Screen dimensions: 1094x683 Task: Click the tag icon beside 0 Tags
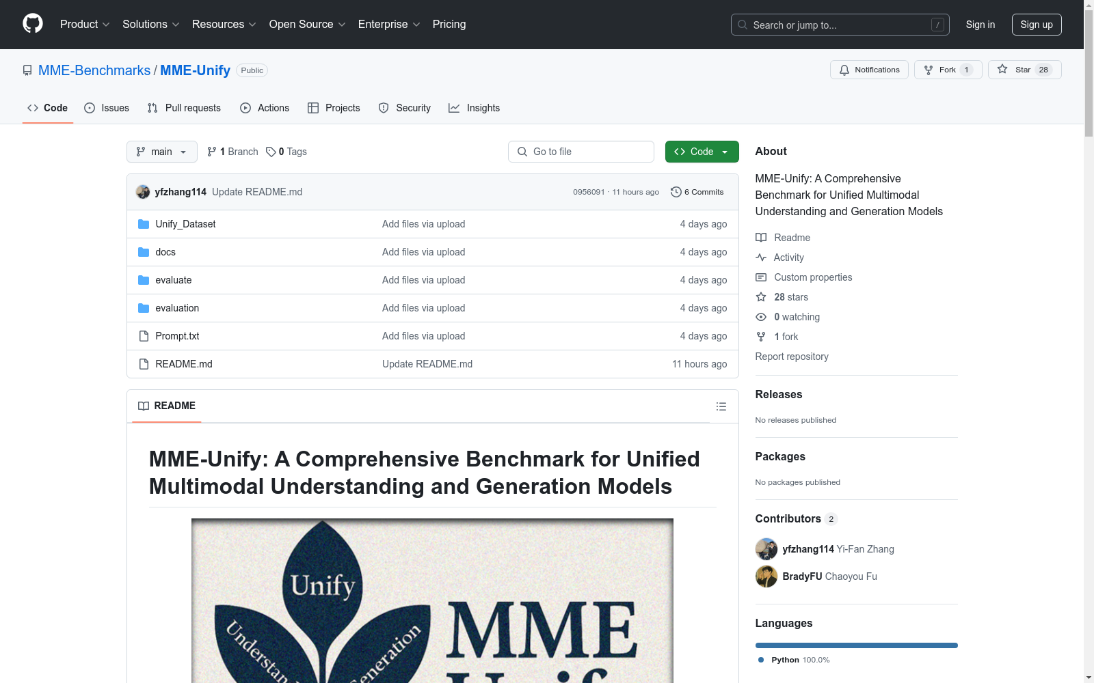pyautogui.click(x=271, y=152)
